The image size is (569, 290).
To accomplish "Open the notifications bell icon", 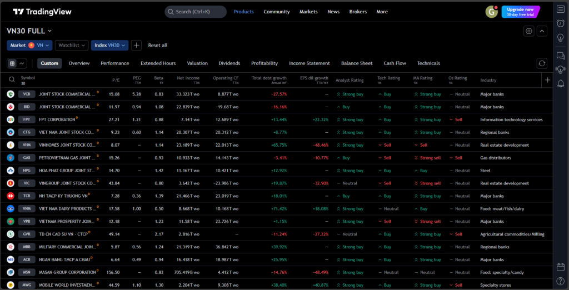I will coord(561,83).
